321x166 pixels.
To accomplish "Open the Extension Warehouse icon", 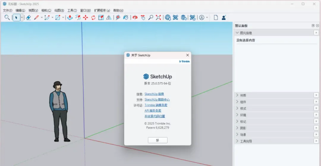I will tap(175, 18).
